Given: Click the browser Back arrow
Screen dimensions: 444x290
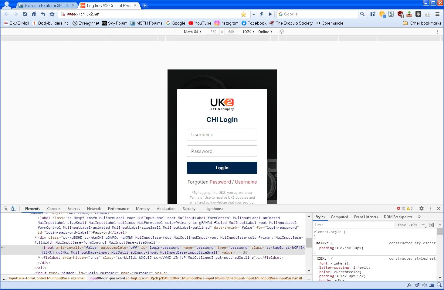Looking at the screenshot, I should coord(7,14).
